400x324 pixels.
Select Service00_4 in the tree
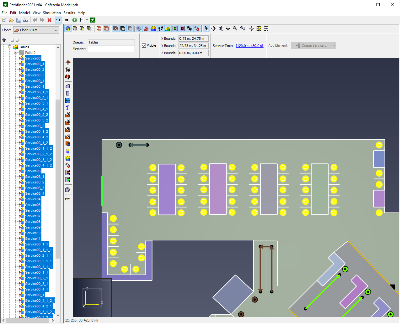point(35,81)
